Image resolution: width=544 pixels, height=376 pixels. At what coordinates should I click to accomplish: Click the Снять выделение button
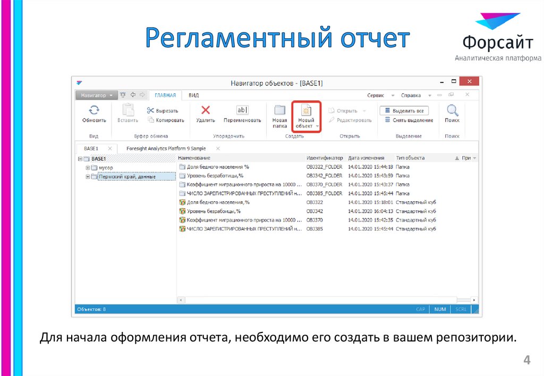pos(409,120)
